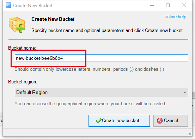Minimize the Create New Bucket dialog
The width and height of the screenshot is (195, 139).
pyautogui.click(x=152, y=6)
